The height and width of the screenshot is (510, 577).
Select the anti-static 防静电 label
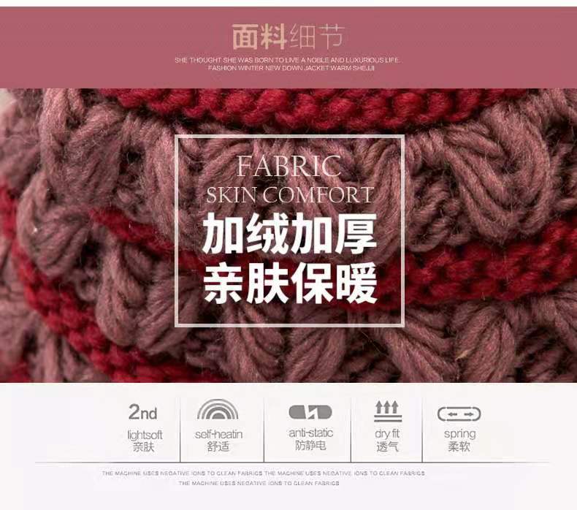pos(310,439)
